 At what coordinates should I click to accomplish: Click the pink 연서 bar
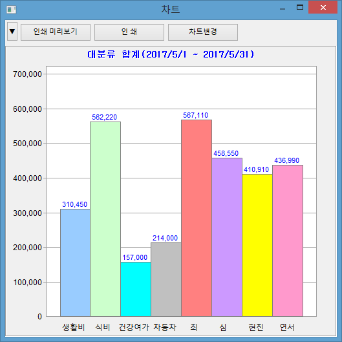288,240
